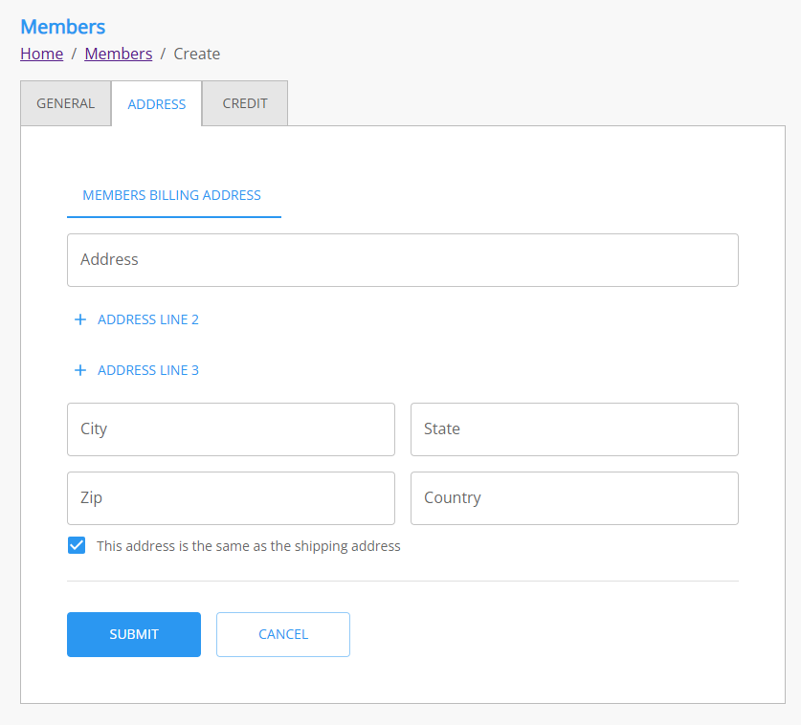Viewport: 801px width, 725px height.
Task: Click the Members page heading
Action: click(63, 27)
